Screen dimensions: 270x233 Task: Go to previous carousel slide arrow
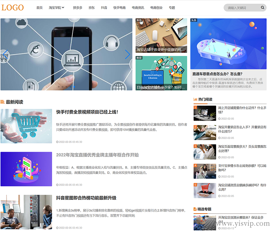point(5,54)
